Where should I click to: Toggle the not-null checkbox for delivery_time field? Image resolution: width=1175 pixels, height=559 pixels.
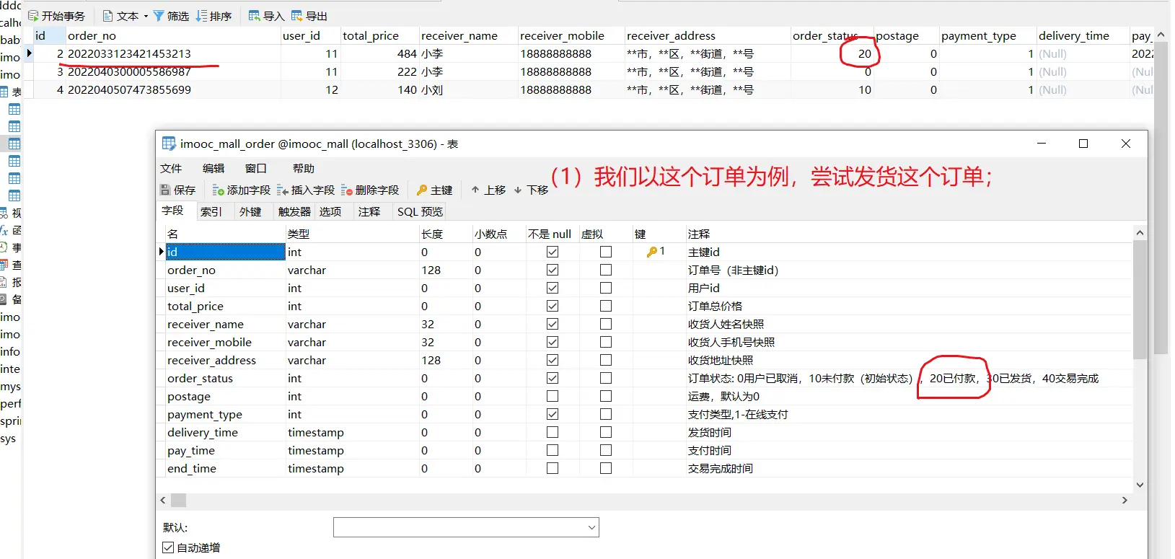(x=553, y=432)
